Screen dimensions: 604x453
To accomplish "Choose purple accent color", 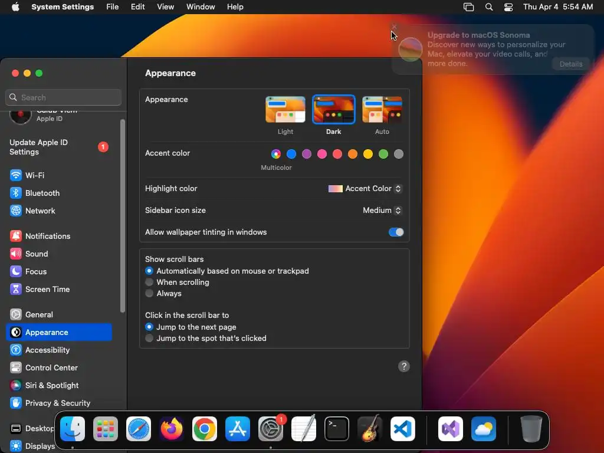I will (307, 154).
